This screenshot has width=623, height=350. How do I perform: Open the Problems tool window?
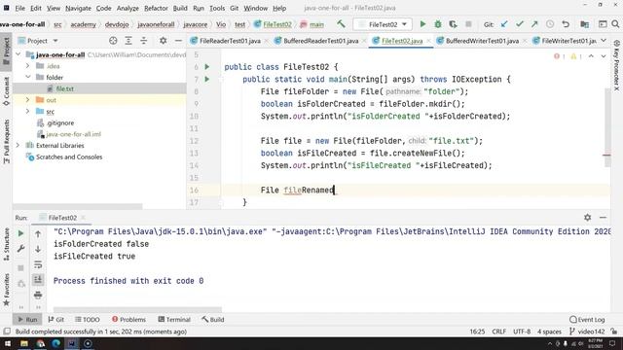(128, 320)
